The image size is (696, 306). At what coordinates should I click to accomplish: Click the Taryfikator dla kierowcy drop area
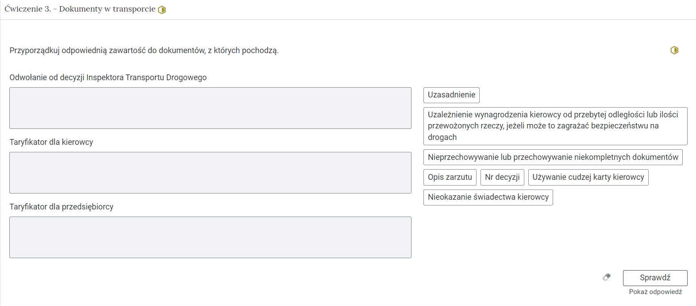click(x=210, y=173)
